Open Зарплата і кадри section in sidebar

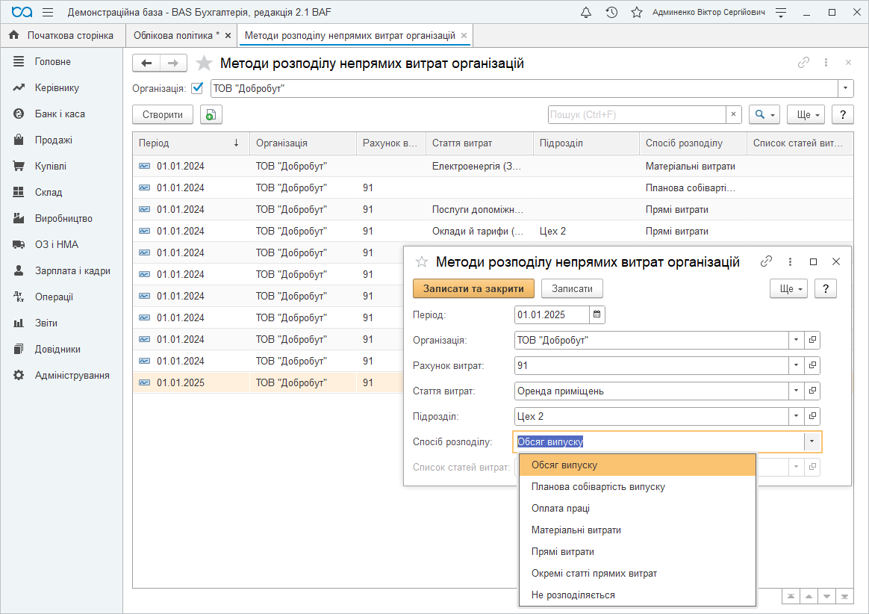pos(72,270)
